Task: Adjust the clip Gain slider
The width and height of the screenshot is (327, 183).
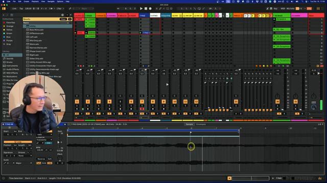Action: (x=59, y=142)
